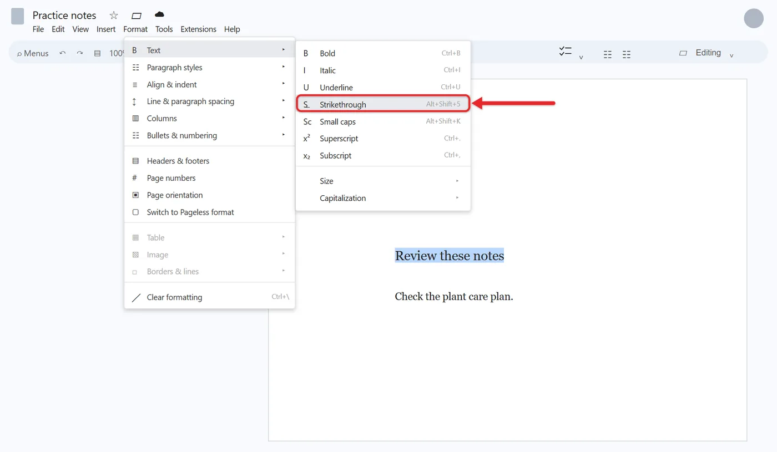The height and width of the screenshot is (452, 777).
Task: Switch to Pageless format
Action: tap(209, 212)
